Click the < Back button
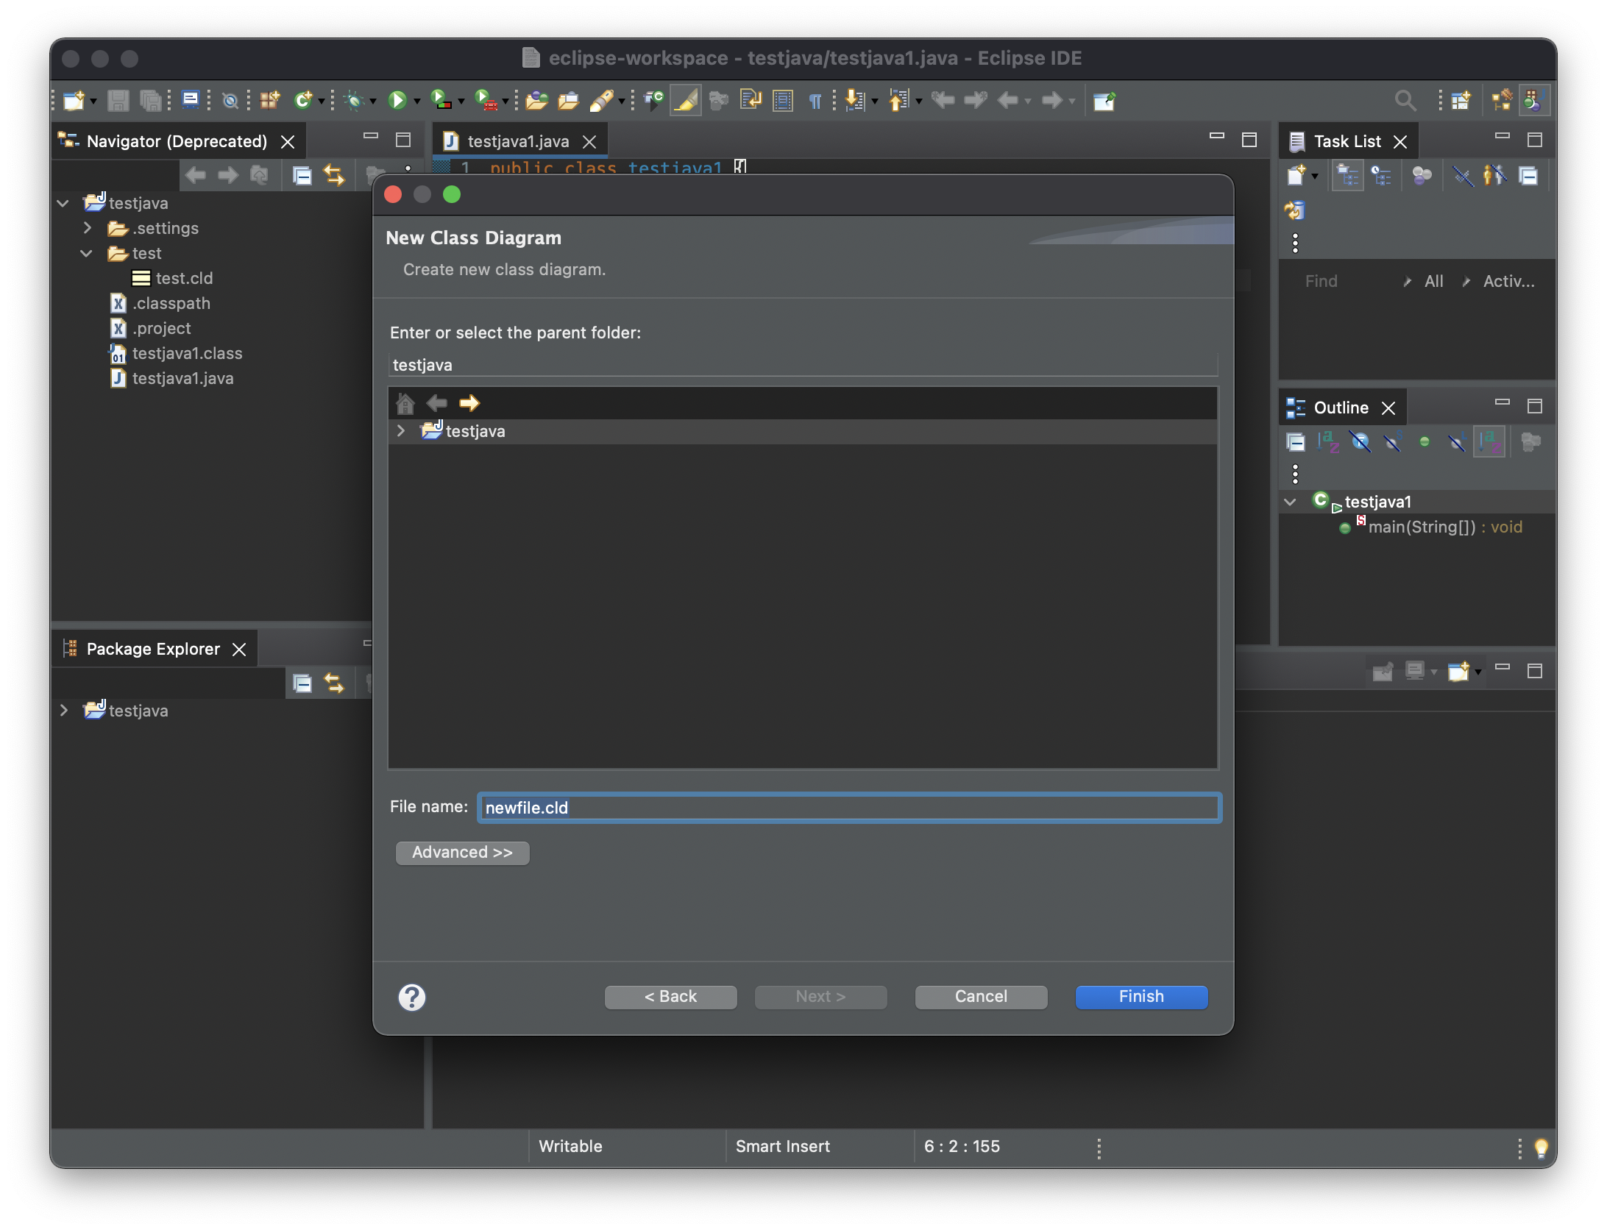 [670, 997]
